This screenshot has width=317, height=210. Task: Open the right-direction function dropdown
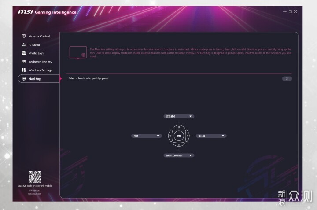[211, 136]
